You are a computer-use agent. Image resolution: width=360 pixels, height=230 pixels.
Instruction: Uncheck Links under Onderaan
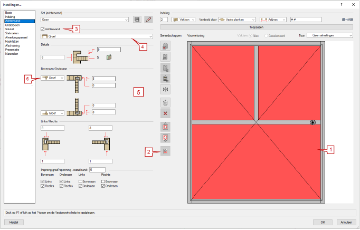tap(61, 181)
